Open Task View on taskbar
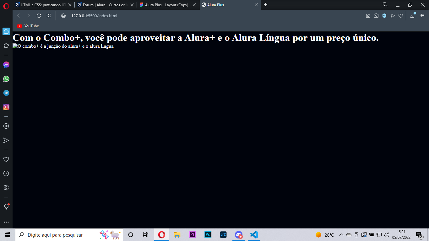Viewport: 429px width, 241px height. pyautogui.click(x=145, y=235)
